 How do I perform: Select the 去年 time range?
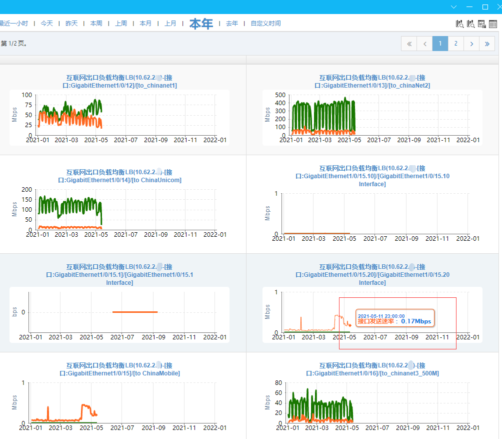click(x=232, y=24)
